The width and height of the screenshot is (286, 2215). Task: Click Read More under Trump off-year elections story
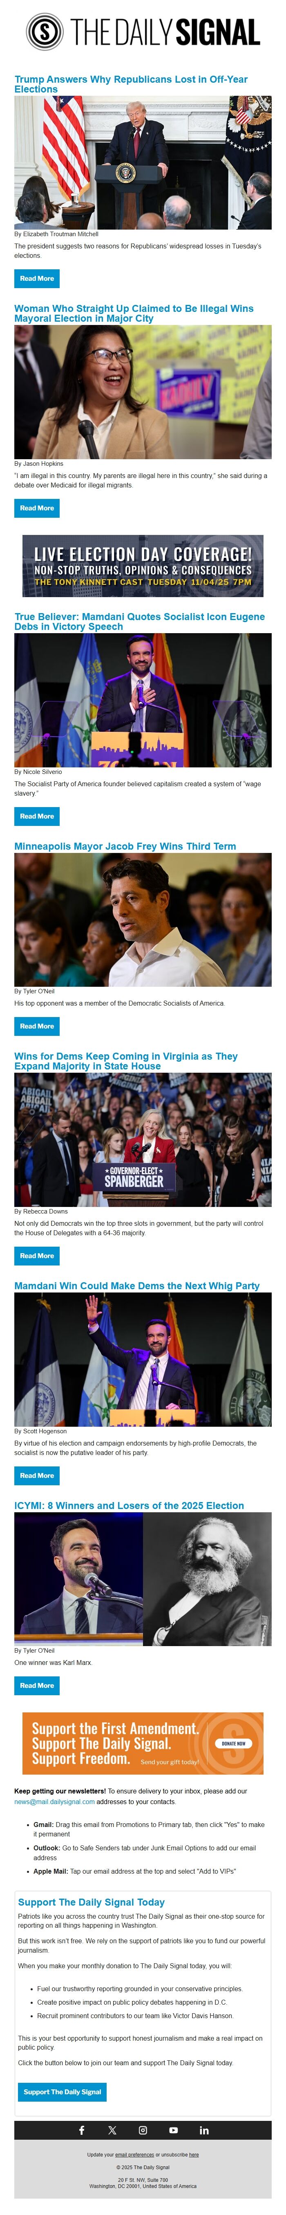pos(37,279)
